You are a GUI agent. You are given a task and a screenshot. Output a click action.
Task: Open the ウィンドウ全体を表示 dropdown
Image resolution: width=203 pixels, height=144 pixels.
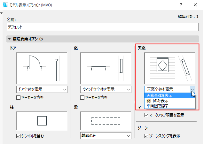[106, 89]
